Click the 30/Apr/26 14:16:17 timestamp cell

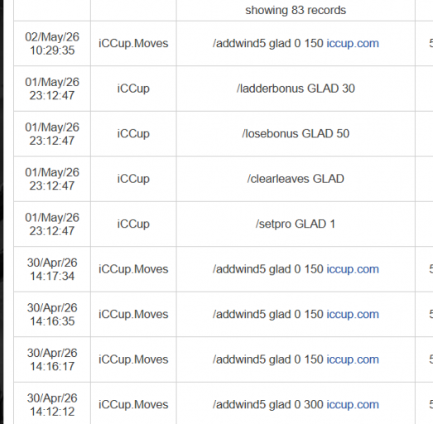pos(52,359)
